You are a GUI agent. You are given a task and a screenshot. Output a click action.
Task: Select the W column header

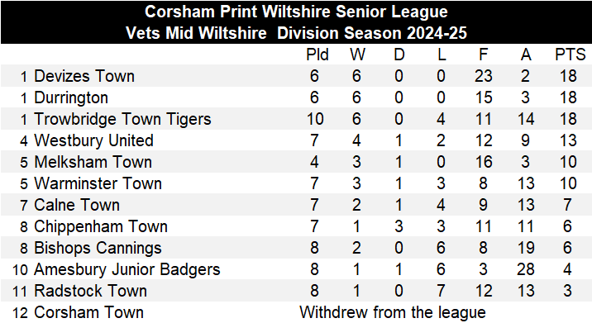point(357,55)
